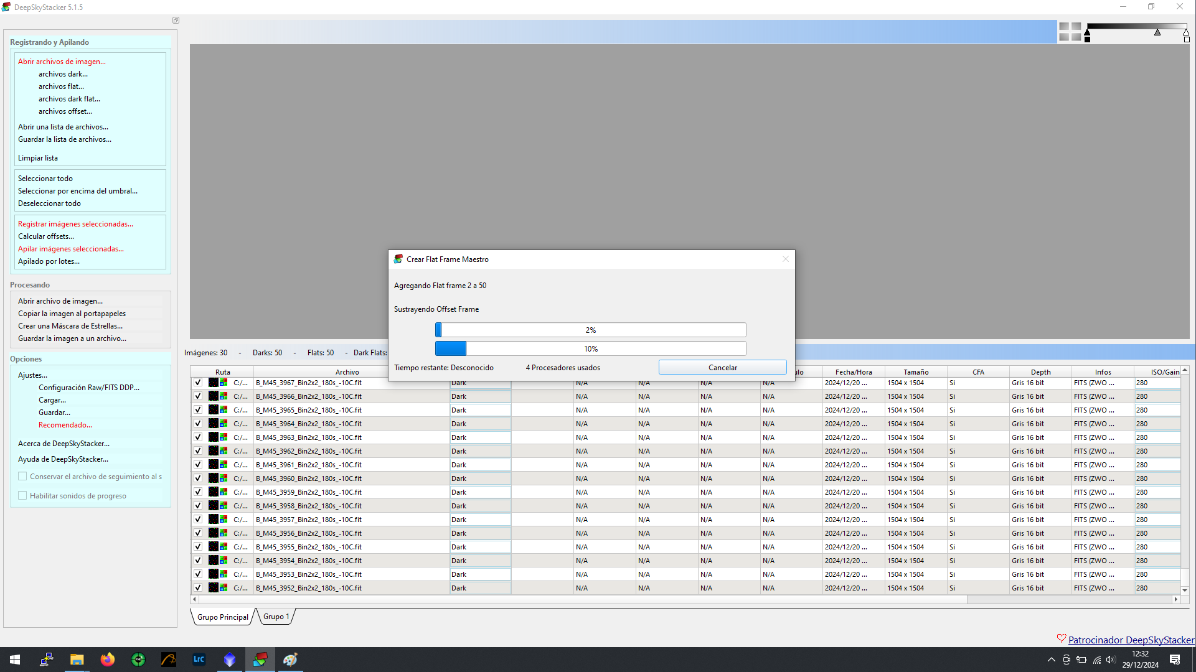
Task: Click Registrar imágenes seleccionadas
Action: (x=75, y=224)
